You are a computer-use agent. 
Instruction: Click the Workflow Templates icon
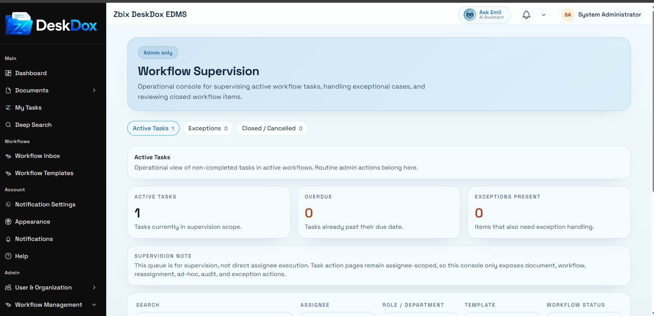pos(8,173)
